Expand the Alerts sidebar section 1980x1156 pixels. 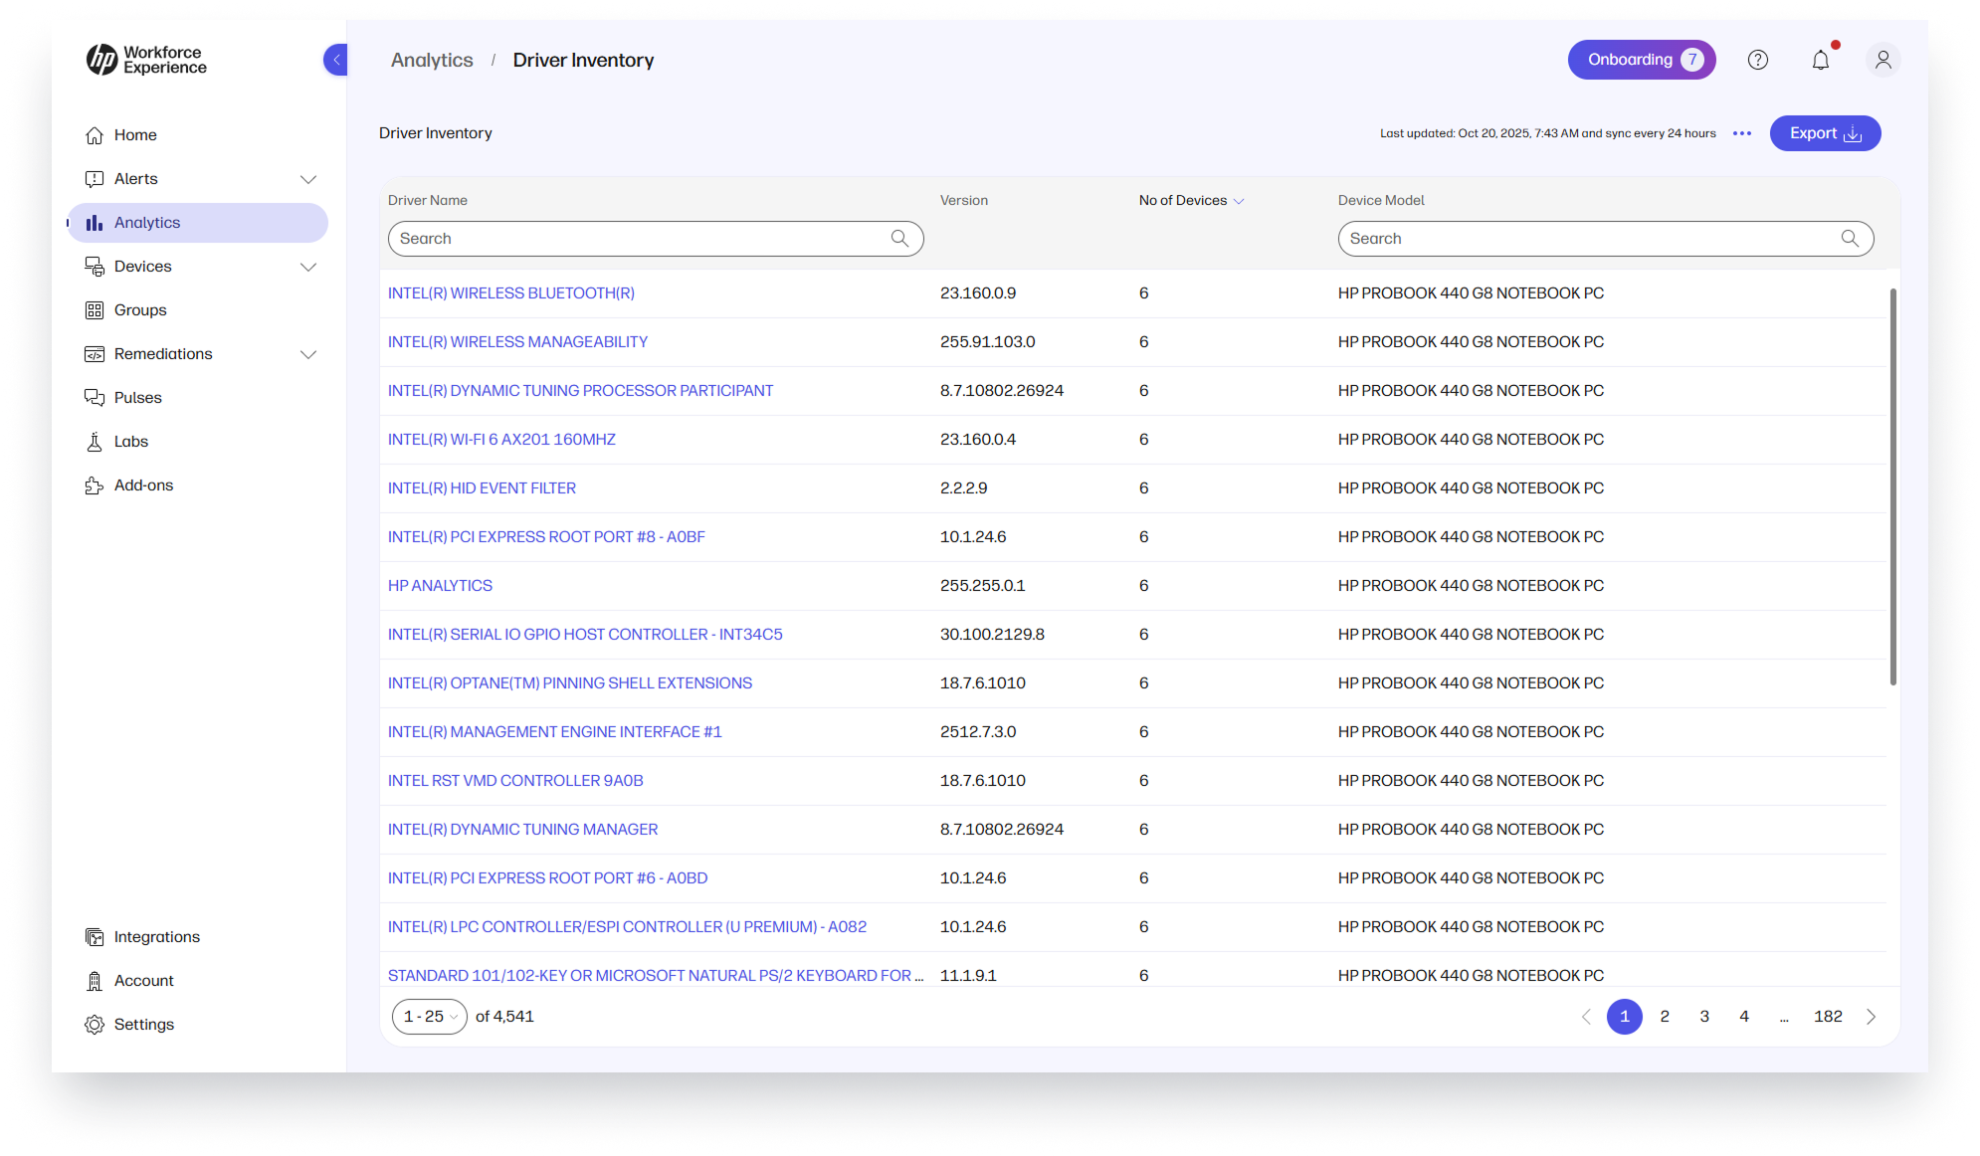tap(308, 179)
